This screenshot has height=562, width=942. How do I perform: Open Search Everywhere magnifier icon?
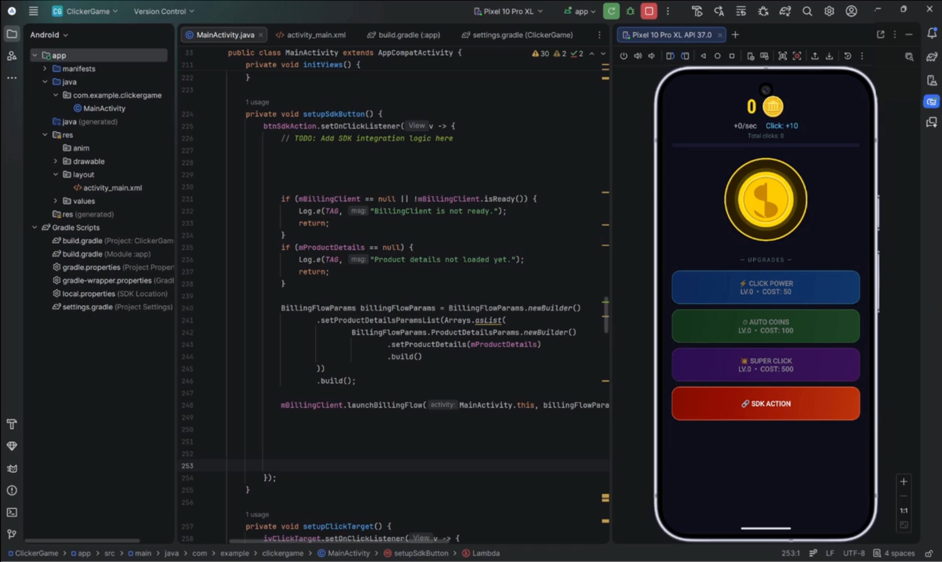click(807, 11)
